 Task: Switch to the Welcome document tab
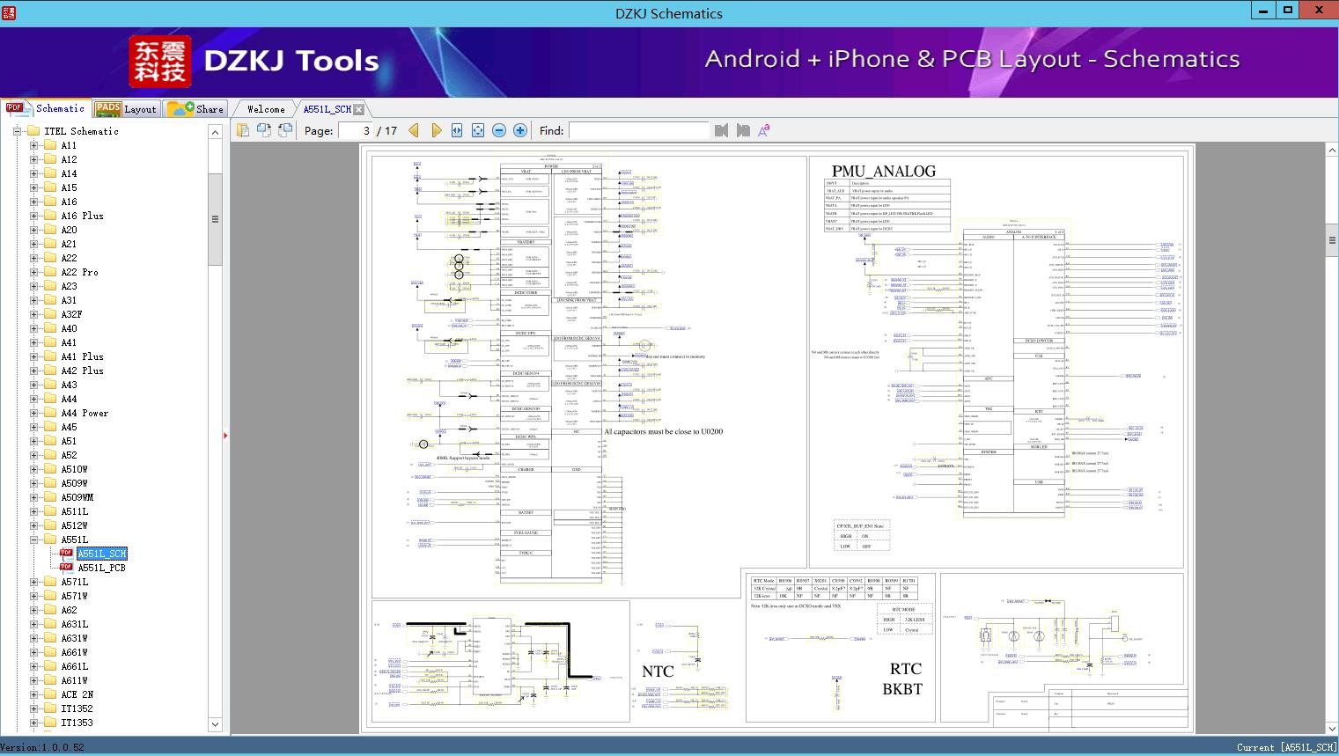pyautogui.click(x=266, y=109)
